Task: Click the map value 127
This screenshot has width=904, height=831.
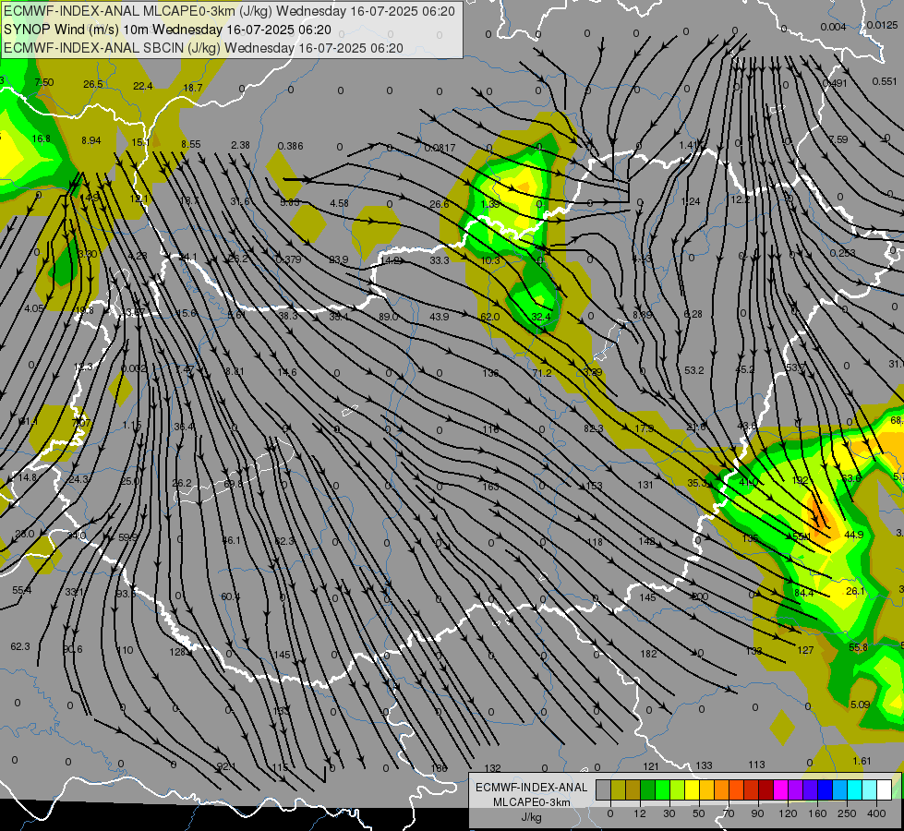Action: 805,650
